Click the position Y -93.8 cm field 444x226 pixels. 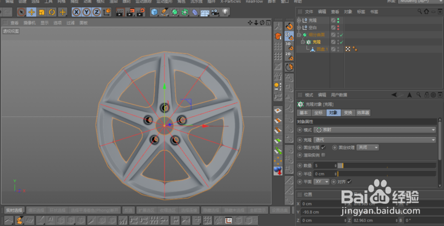[x=323, y=212]
